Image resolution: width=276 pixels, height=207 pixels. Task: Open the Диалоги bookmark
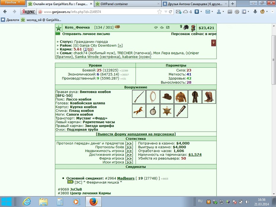10,20
